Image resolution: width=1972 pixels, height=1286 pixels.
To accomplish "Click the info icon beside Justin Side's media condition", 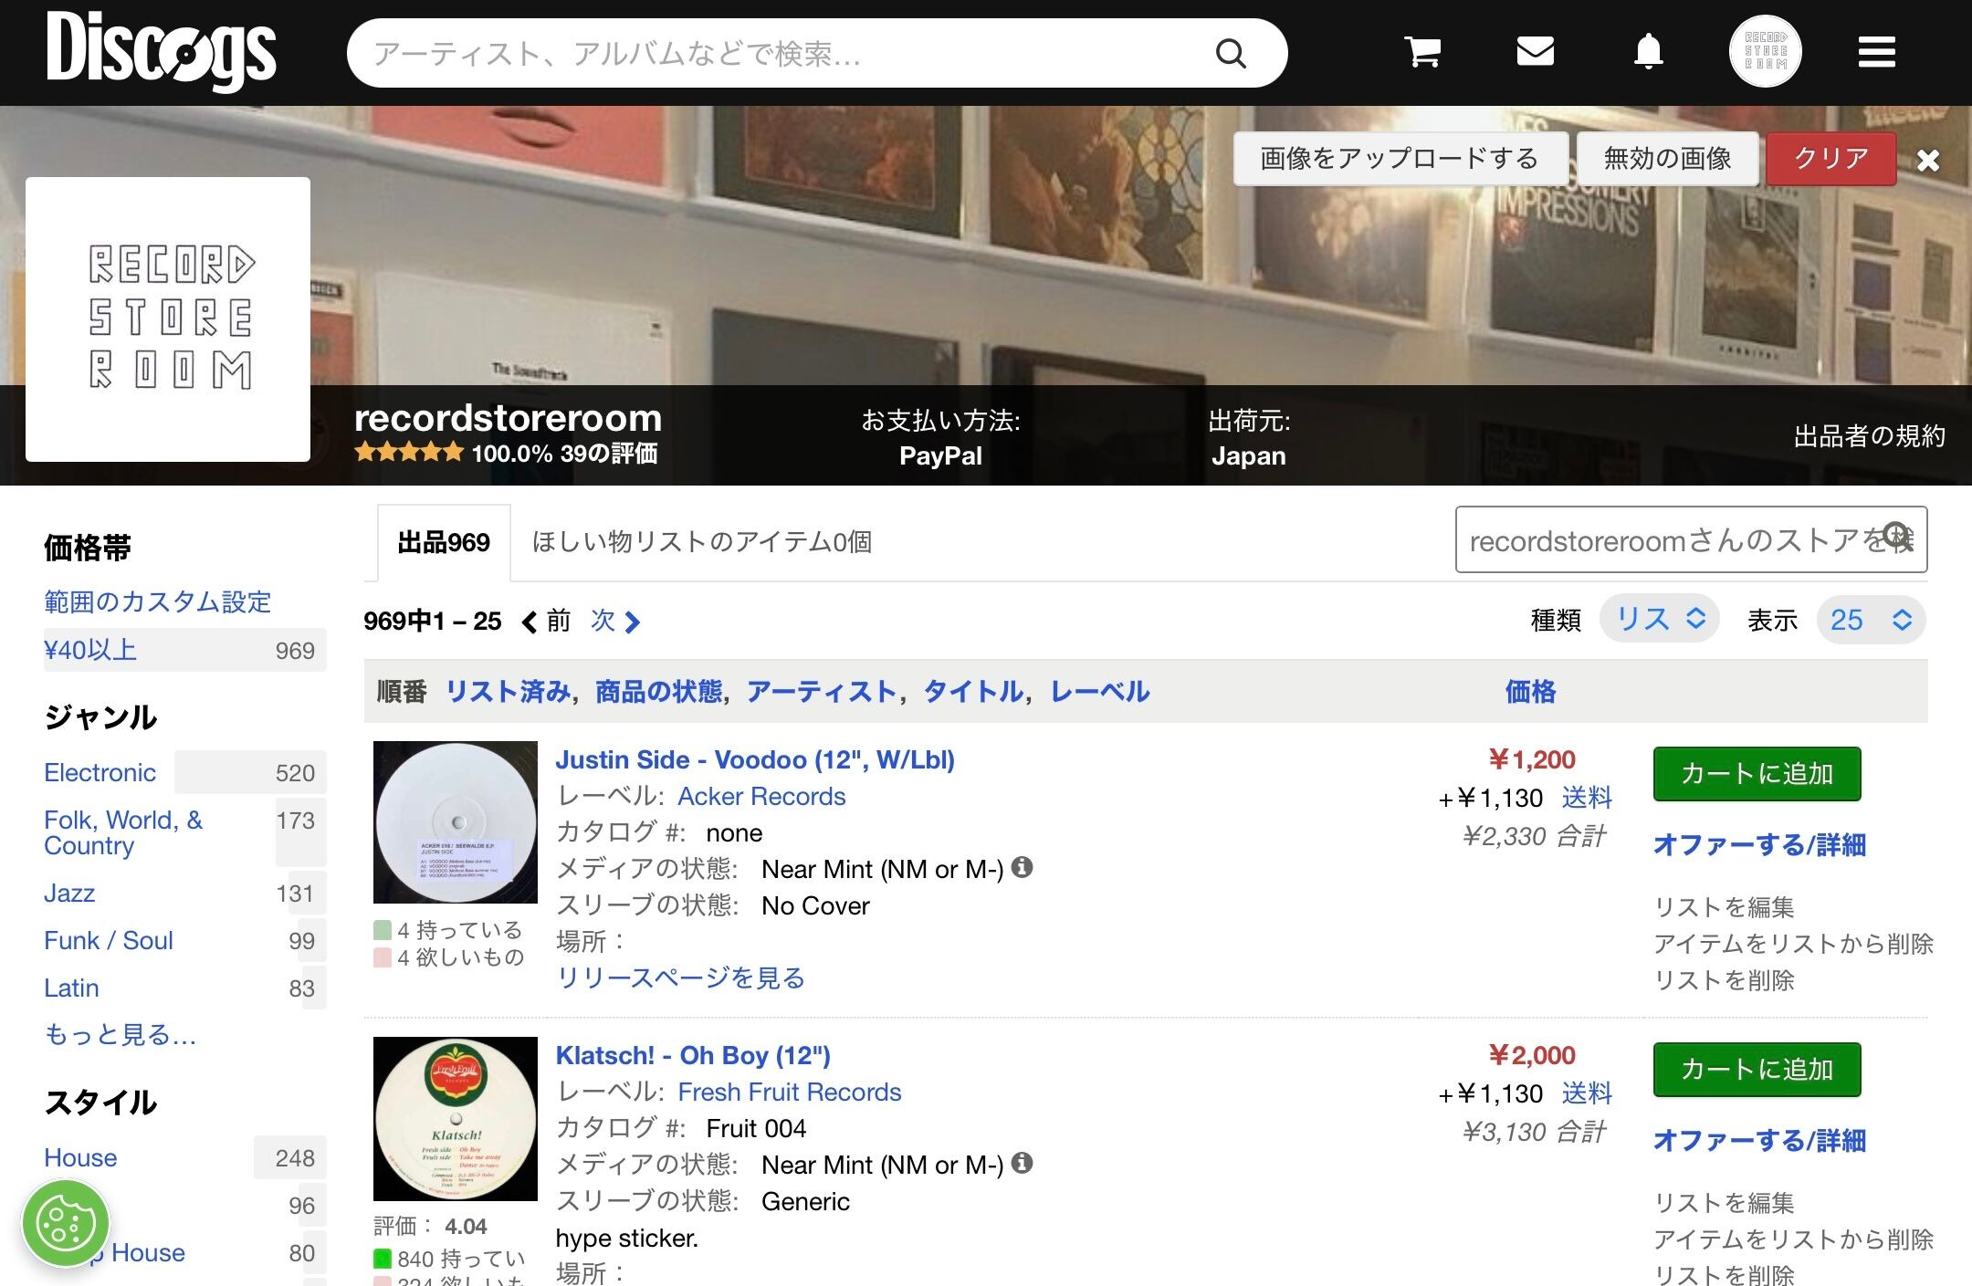I will (x=1023, y=867).
